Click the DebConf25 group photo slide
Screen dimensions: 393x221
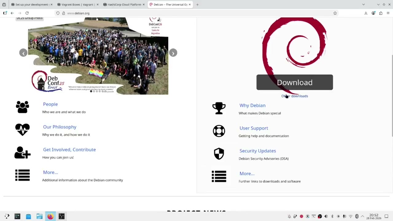coord(98,56)
